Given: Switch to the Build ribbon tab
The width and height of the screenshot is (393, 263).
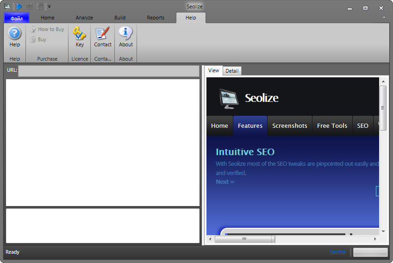Looking at the screenshot, I should pyautogui.click(x=120, y=18).
